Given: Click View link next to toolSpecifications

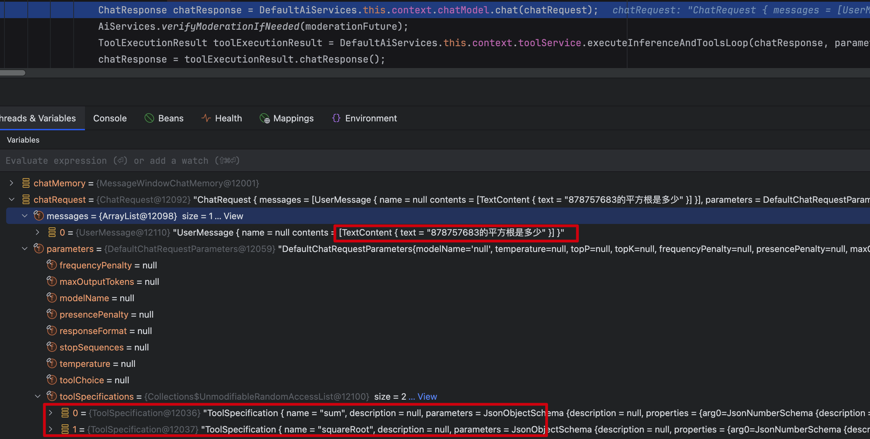Looking at the screenshot, I should pyautogui.click(x=427, y=397).
